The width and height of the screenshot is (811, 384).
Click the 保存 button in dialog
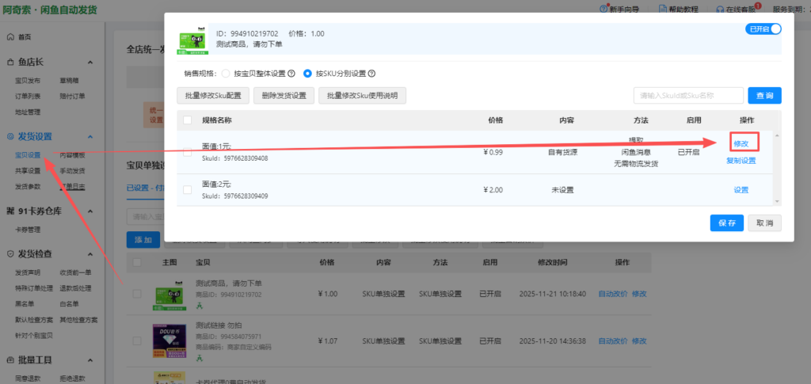pyautogui.click(x=727, y=223)
